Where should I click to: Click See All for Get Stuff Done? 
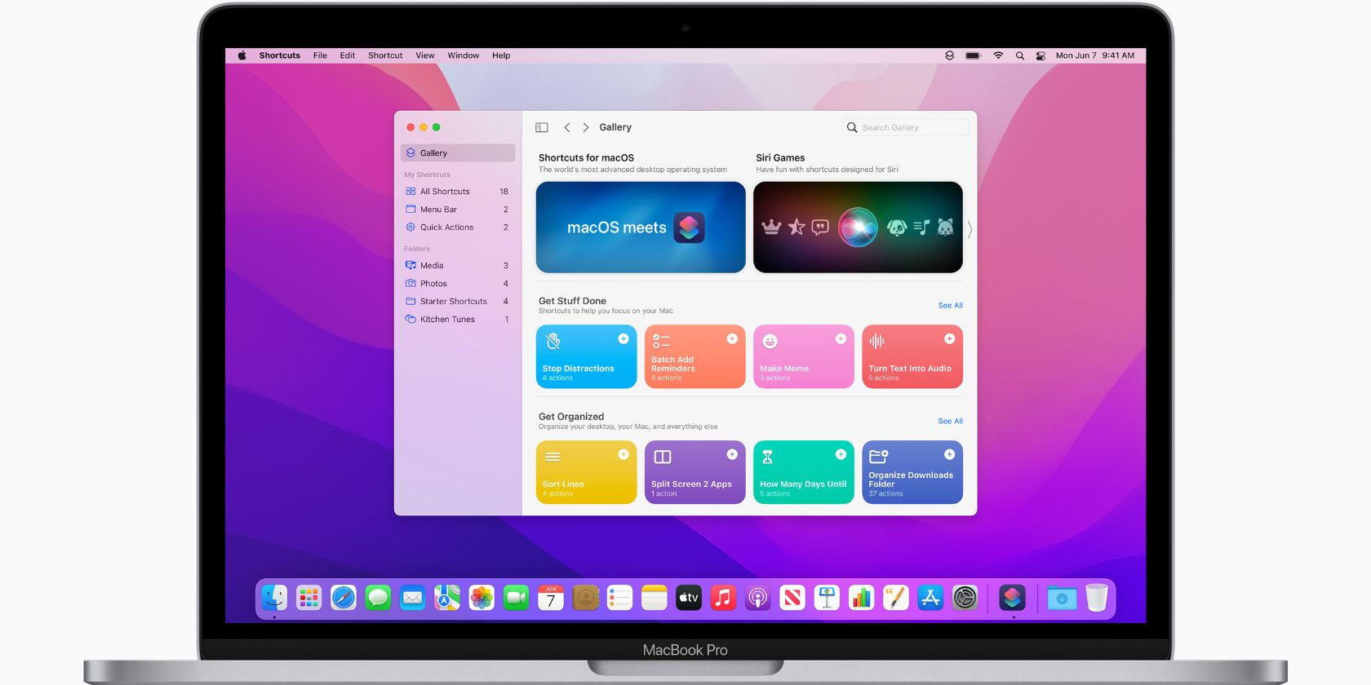950,306
